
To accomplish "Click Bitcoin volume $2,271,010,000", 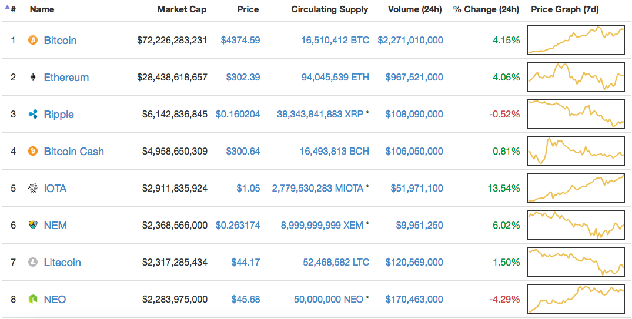I will coord(410,41).
